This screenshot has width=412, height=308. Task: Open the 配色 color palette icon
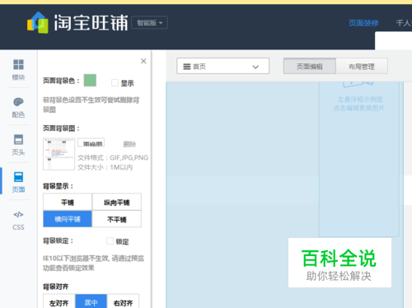click(18, 107)
